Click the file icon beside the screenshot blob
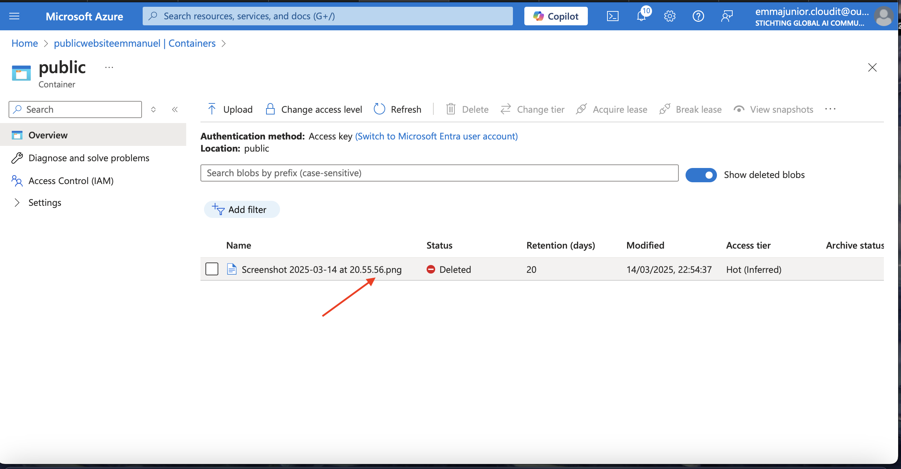The height and width of the screenshot is (469, 901). coord(232,269)
